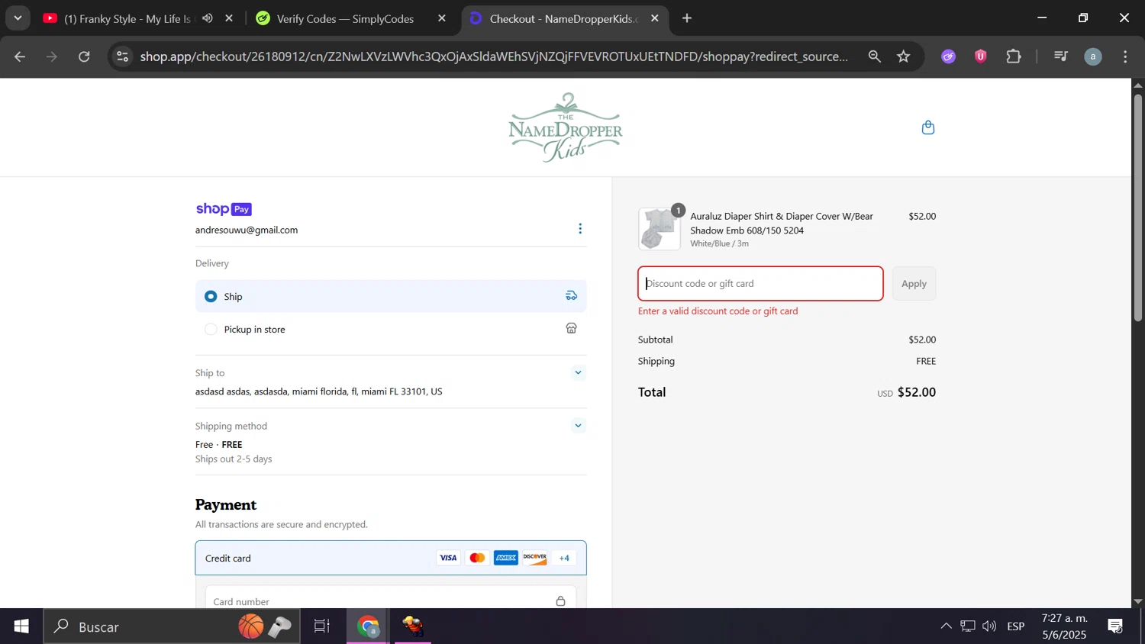1145x644 pixels.
Task: Select the Credit card payment option
Action: point(391,558)
